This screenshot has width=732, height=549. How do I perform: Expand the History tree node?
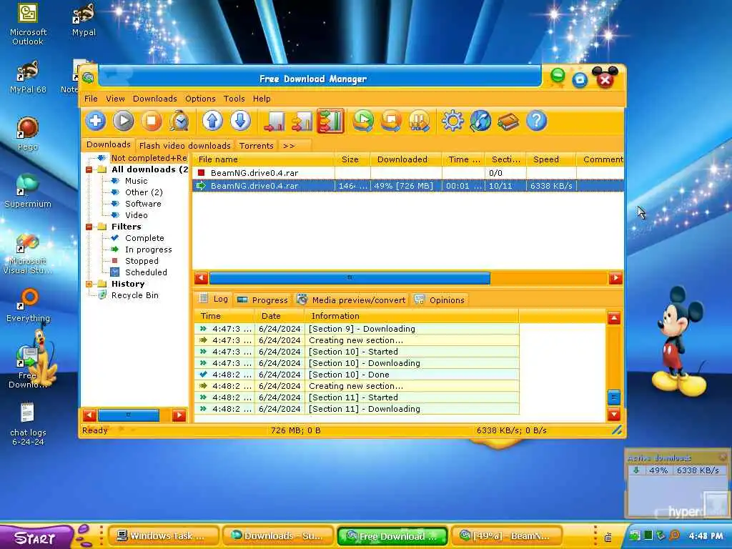pyautogui.click(x=89, y=284)
